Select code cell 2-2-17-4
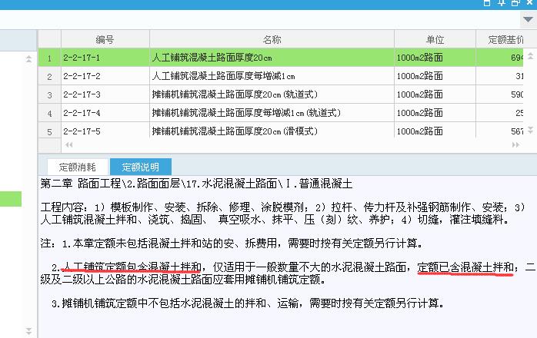This screenshot has height=338, width=537. (105, 113)
